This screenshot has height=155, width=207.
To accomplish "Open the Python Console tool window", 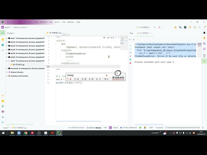I will click(x=3, y=96).
